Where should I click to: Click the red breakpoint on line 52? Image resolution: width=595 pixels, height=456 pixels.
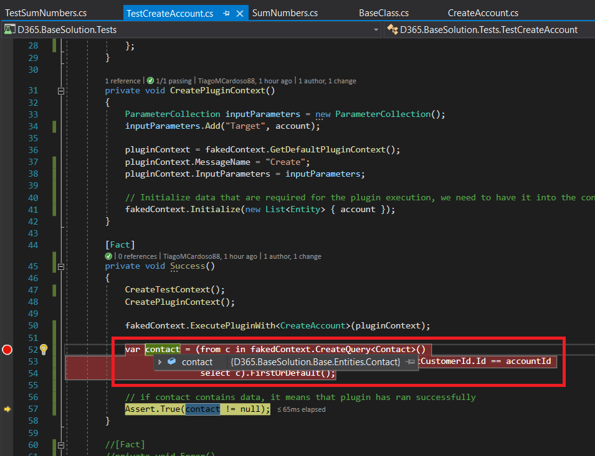click(7, 350)
